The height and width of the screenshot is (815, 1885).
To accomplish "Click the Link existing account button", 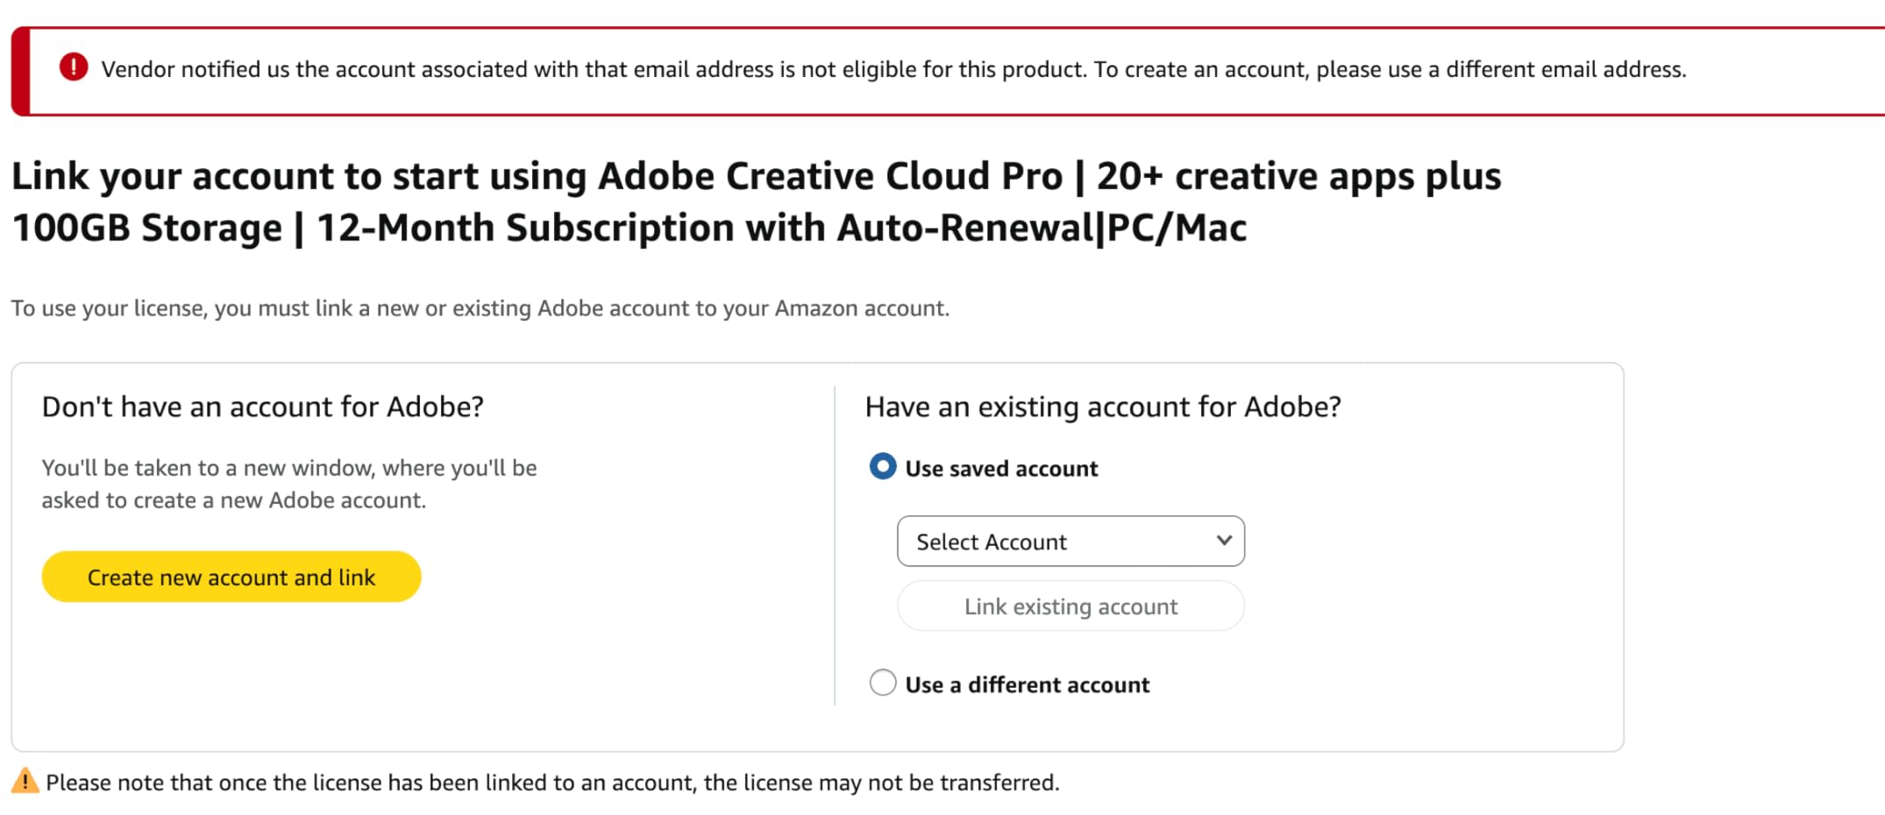I will click(1070, 606).
